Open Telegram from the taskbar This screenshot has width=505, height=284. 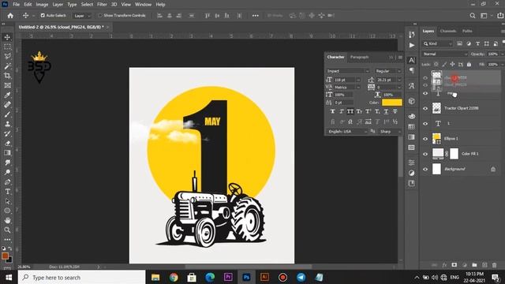[x=301, y=277]
